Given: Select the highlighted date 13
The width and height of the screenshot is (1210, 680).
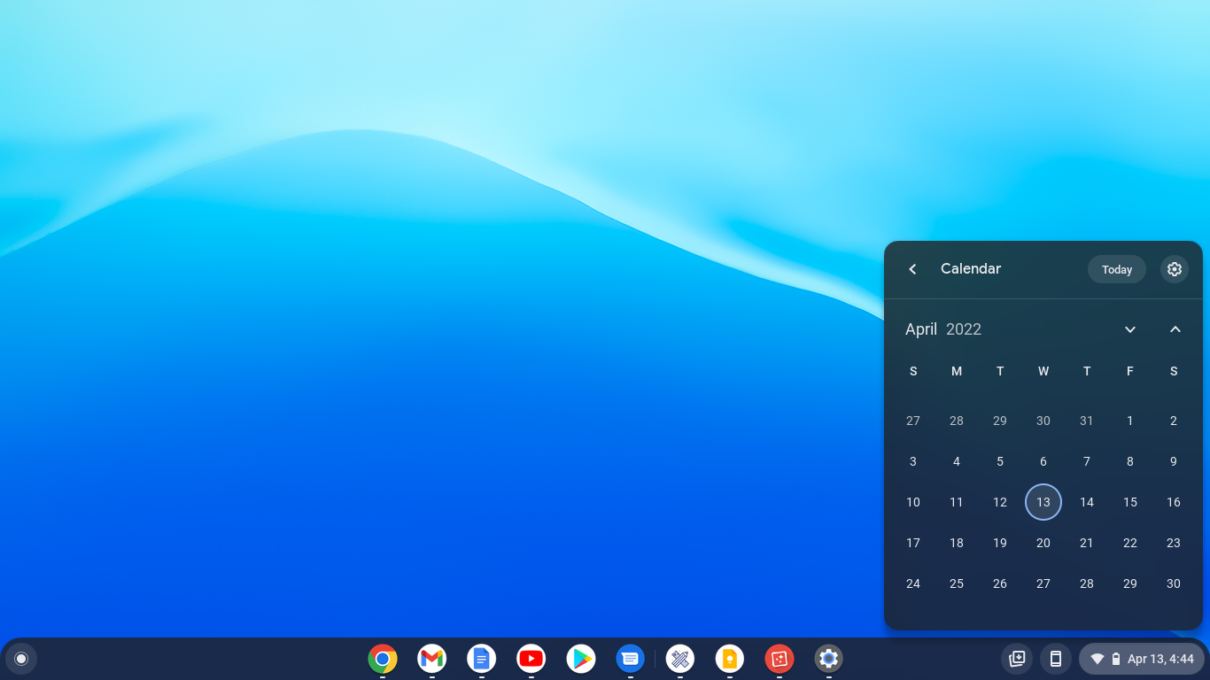Looking at the screenshot, I should point(1043,502).
